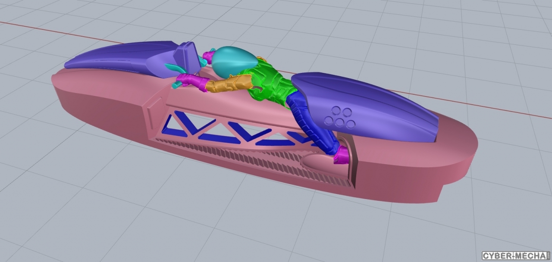
Task: Select the orange rider arm
Action: (x=229, y=84)
